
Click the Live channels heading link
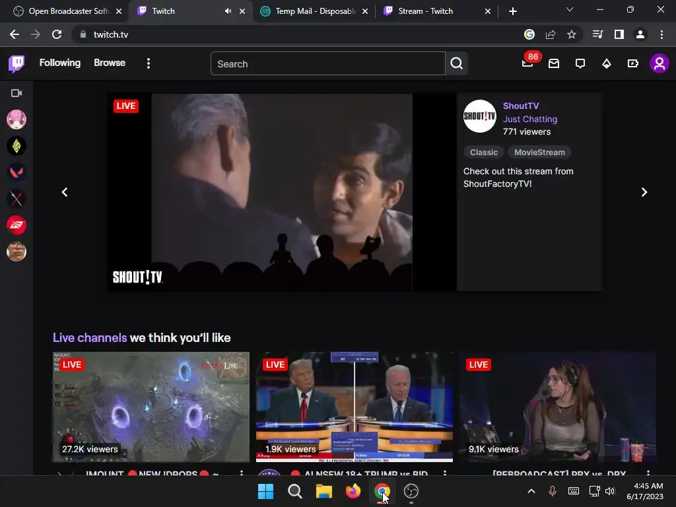(x=90, y=337)
